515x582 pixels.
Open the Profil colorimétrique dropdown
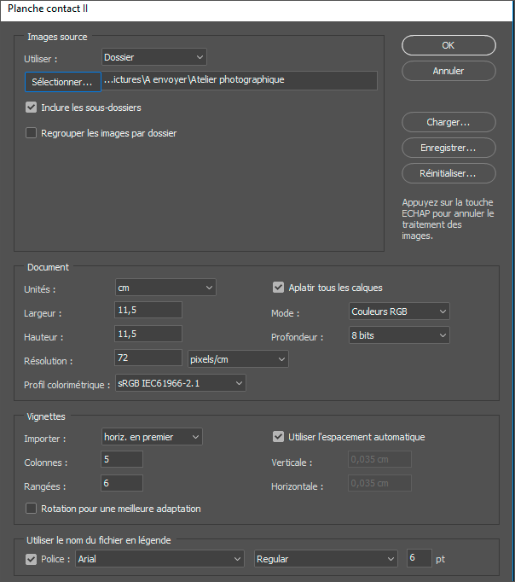180,383
